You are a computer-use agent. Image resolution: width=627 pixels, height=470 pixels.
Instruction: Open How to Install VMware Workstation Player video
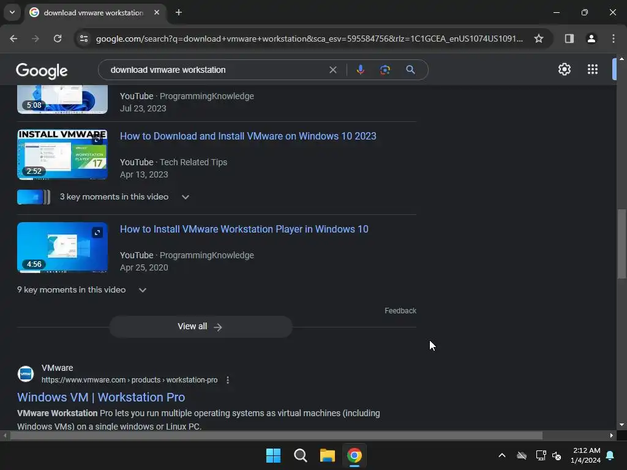244,229
